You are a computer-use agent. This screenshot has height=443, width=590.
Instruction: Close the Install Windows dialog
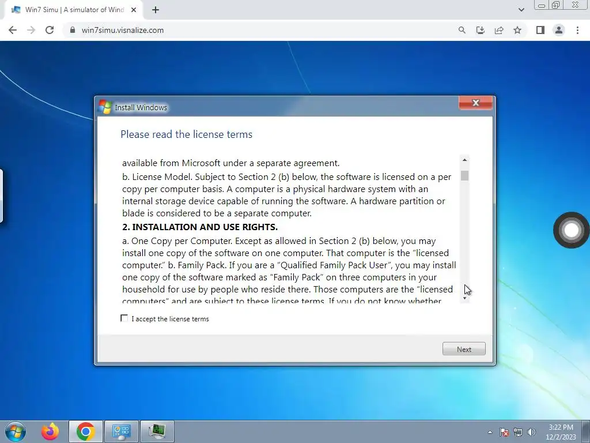tap(475, 103)
